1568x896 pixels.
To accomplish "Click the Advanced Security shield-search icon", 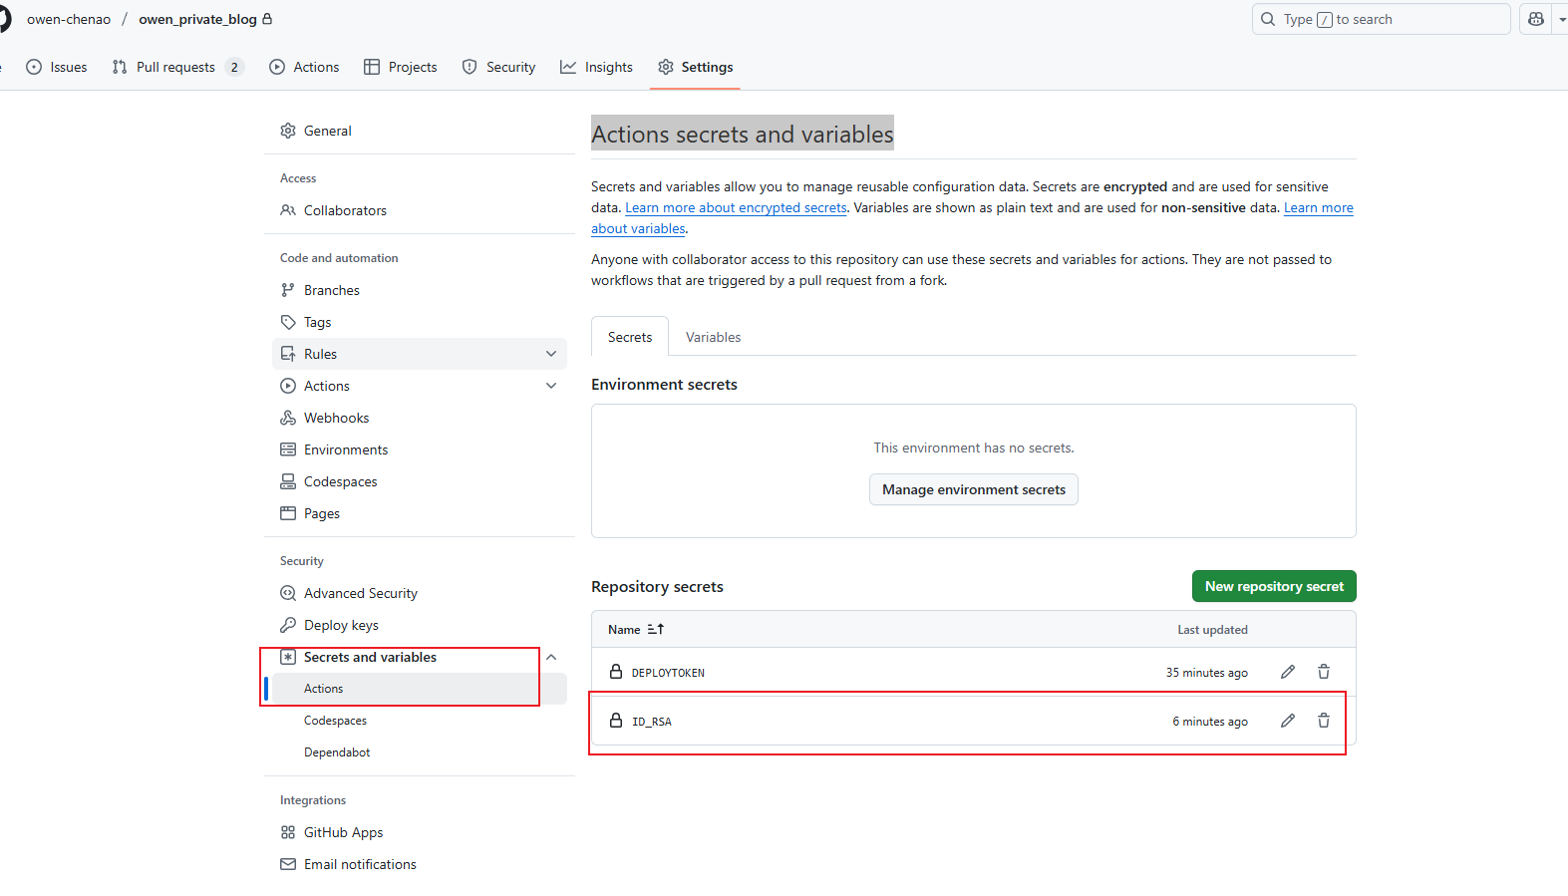I will 288,593.
